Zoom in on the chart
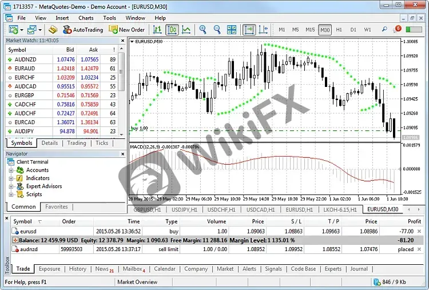Image resolution: width=429 pixels, height=290 pixels. (202, 30)
